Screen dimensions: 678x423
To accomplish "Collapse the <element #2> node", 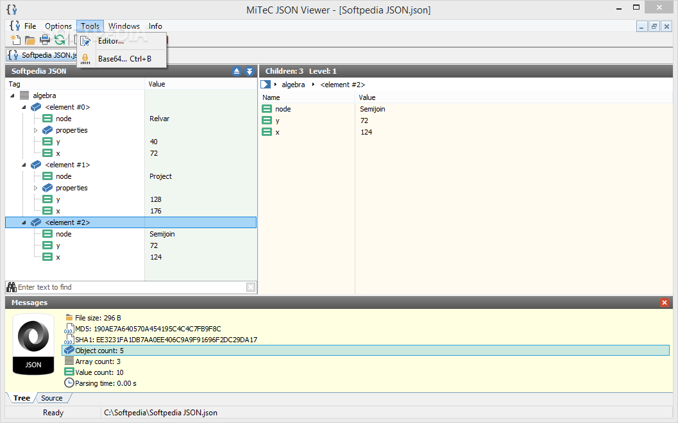I will (24, 222).
